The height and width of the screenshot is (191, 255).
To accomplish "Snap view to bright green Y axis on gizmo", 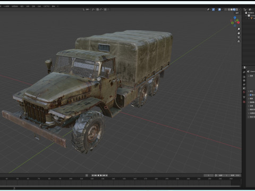I will pyautogui.click(x=237, y=20).
